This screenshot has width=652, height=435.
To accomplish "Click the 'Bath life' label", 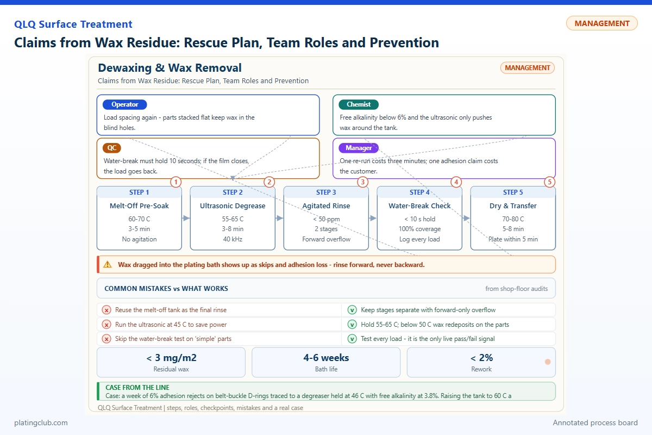I will click(x=326, y=369).
